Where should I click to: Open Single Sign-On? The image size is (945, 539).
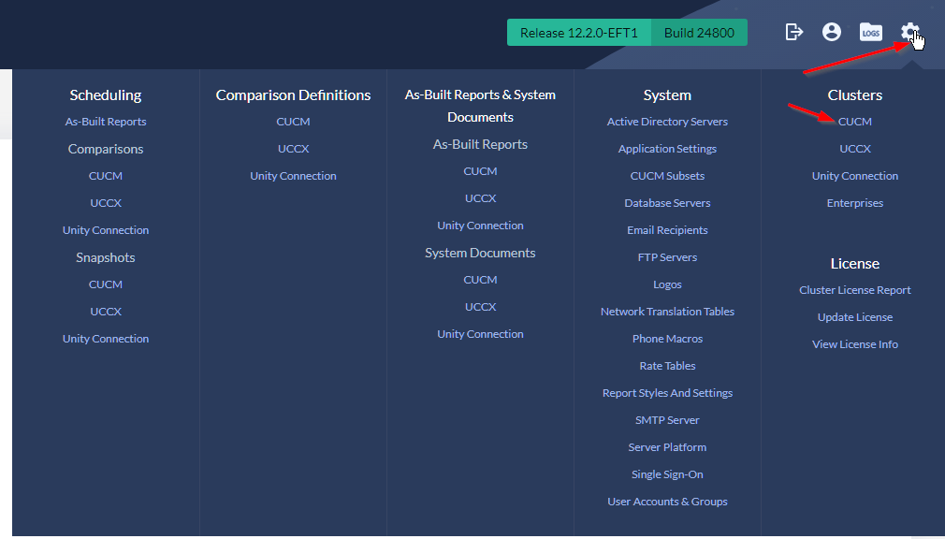coord(667,473)
